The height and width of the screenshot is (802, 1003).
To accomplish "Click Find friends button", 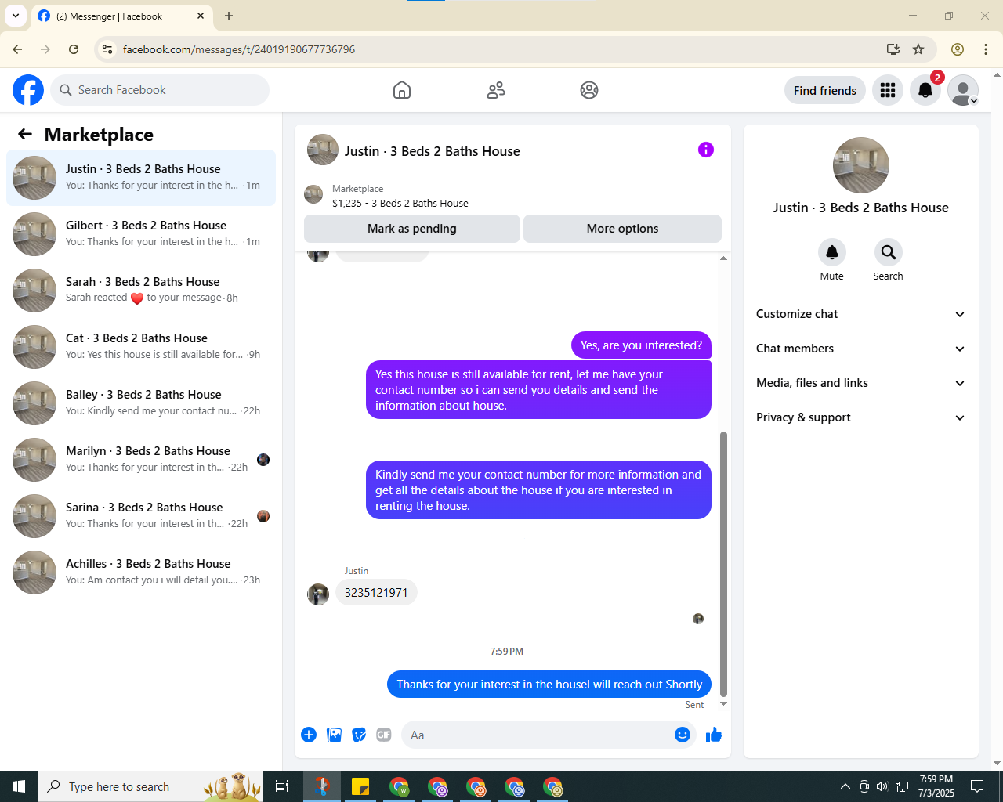I will coord(825,90).
